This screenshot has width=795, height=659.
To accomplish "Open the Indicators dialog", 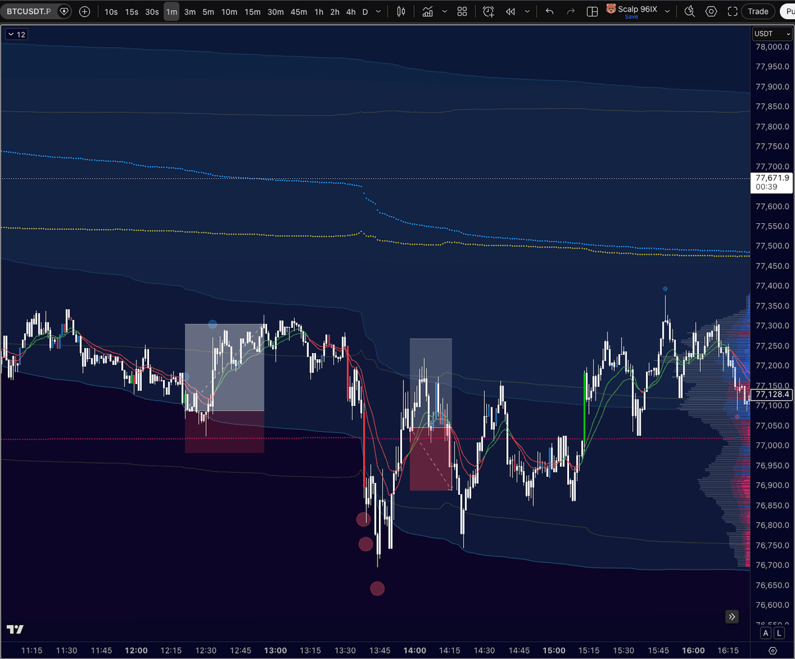I will [x=427, y=11].
